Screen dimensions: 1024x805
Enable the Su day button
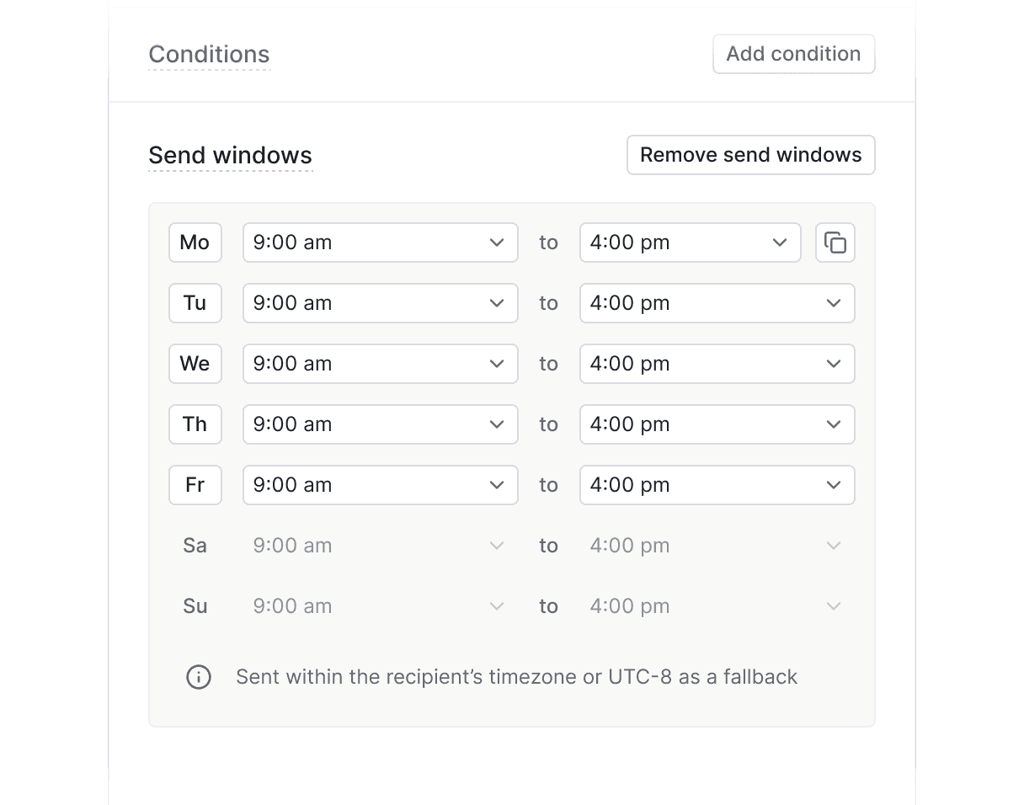[195, 606]
